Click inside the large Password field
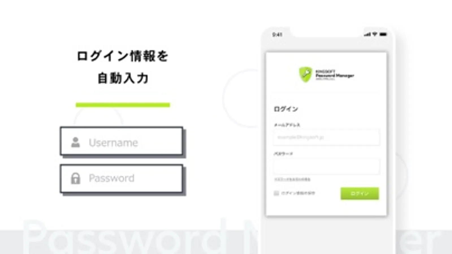 122,179
